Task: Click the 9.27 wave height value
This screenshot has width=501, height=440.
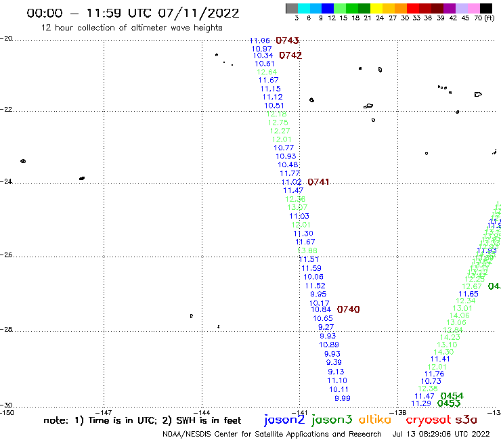Action: [326, 327]
